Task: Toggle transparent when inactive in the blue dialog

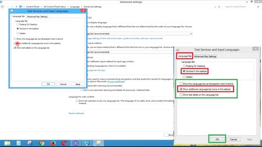Action: [x=15, y=39]
